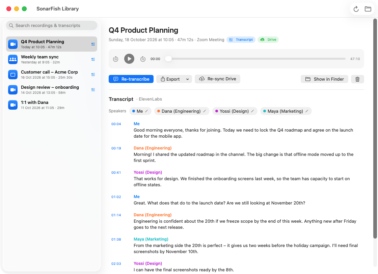Viewport: 378px width, 274px height.
Task: Play the Q4 Product Planning recording
Action: (129, 59)
